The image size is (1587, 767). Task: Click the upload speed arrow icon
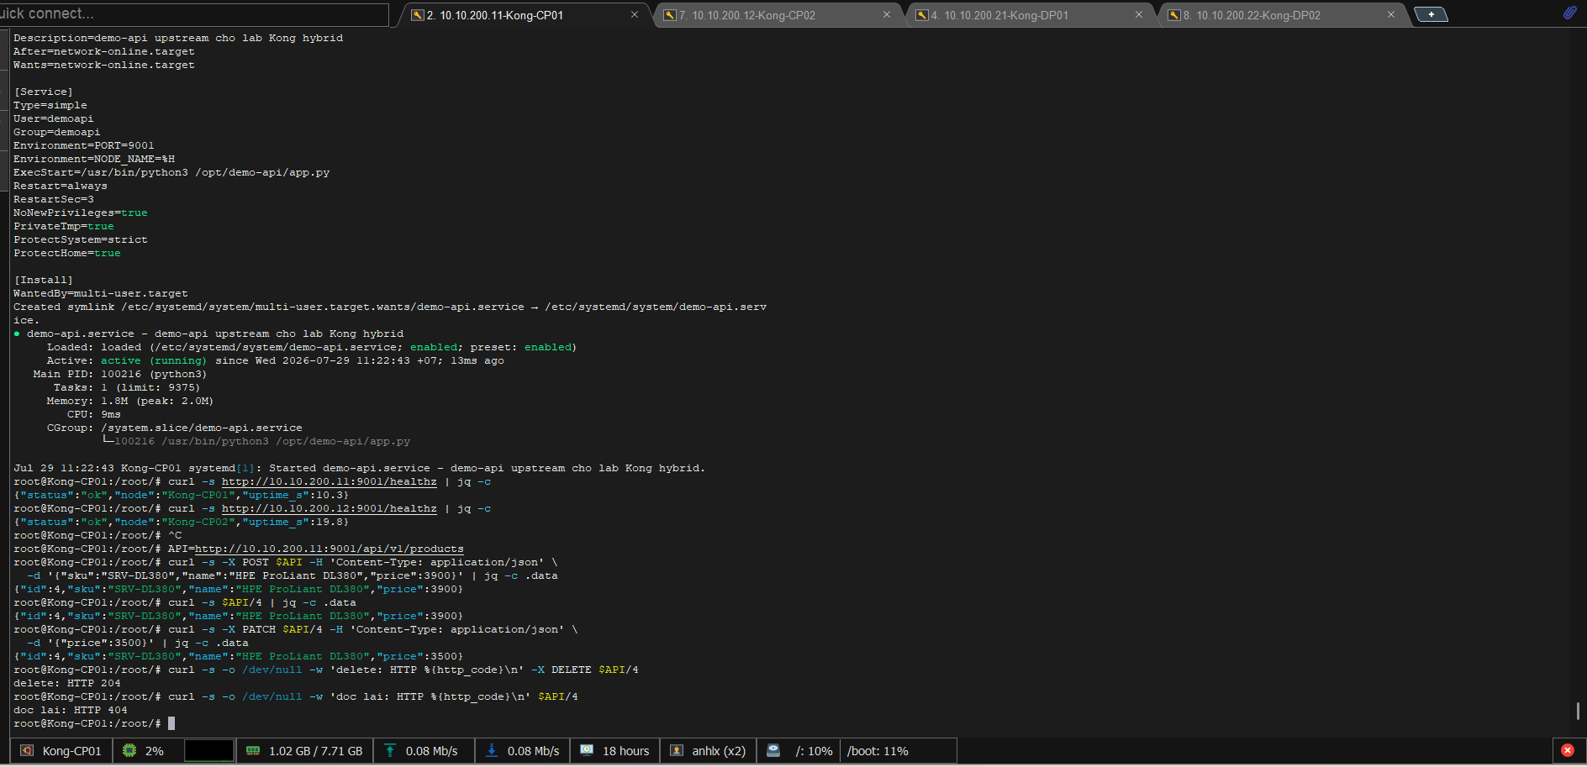point(390,750)
